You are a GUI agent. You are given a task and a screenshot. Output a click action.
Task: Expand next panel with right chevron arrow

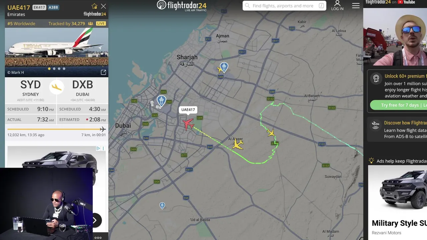coord(95,220)
